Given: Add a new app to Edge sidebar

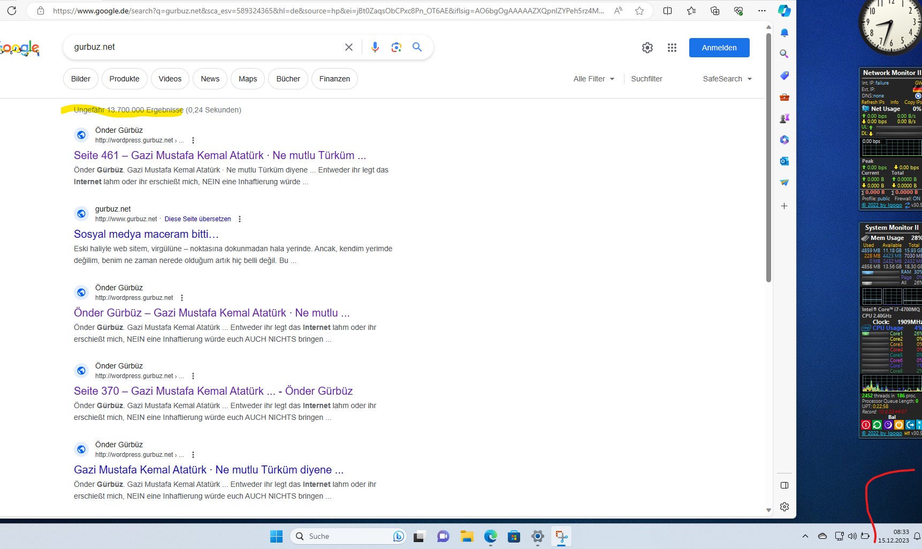Looking at the screenshot, I should pyautogui.click(x=784, y=206).
